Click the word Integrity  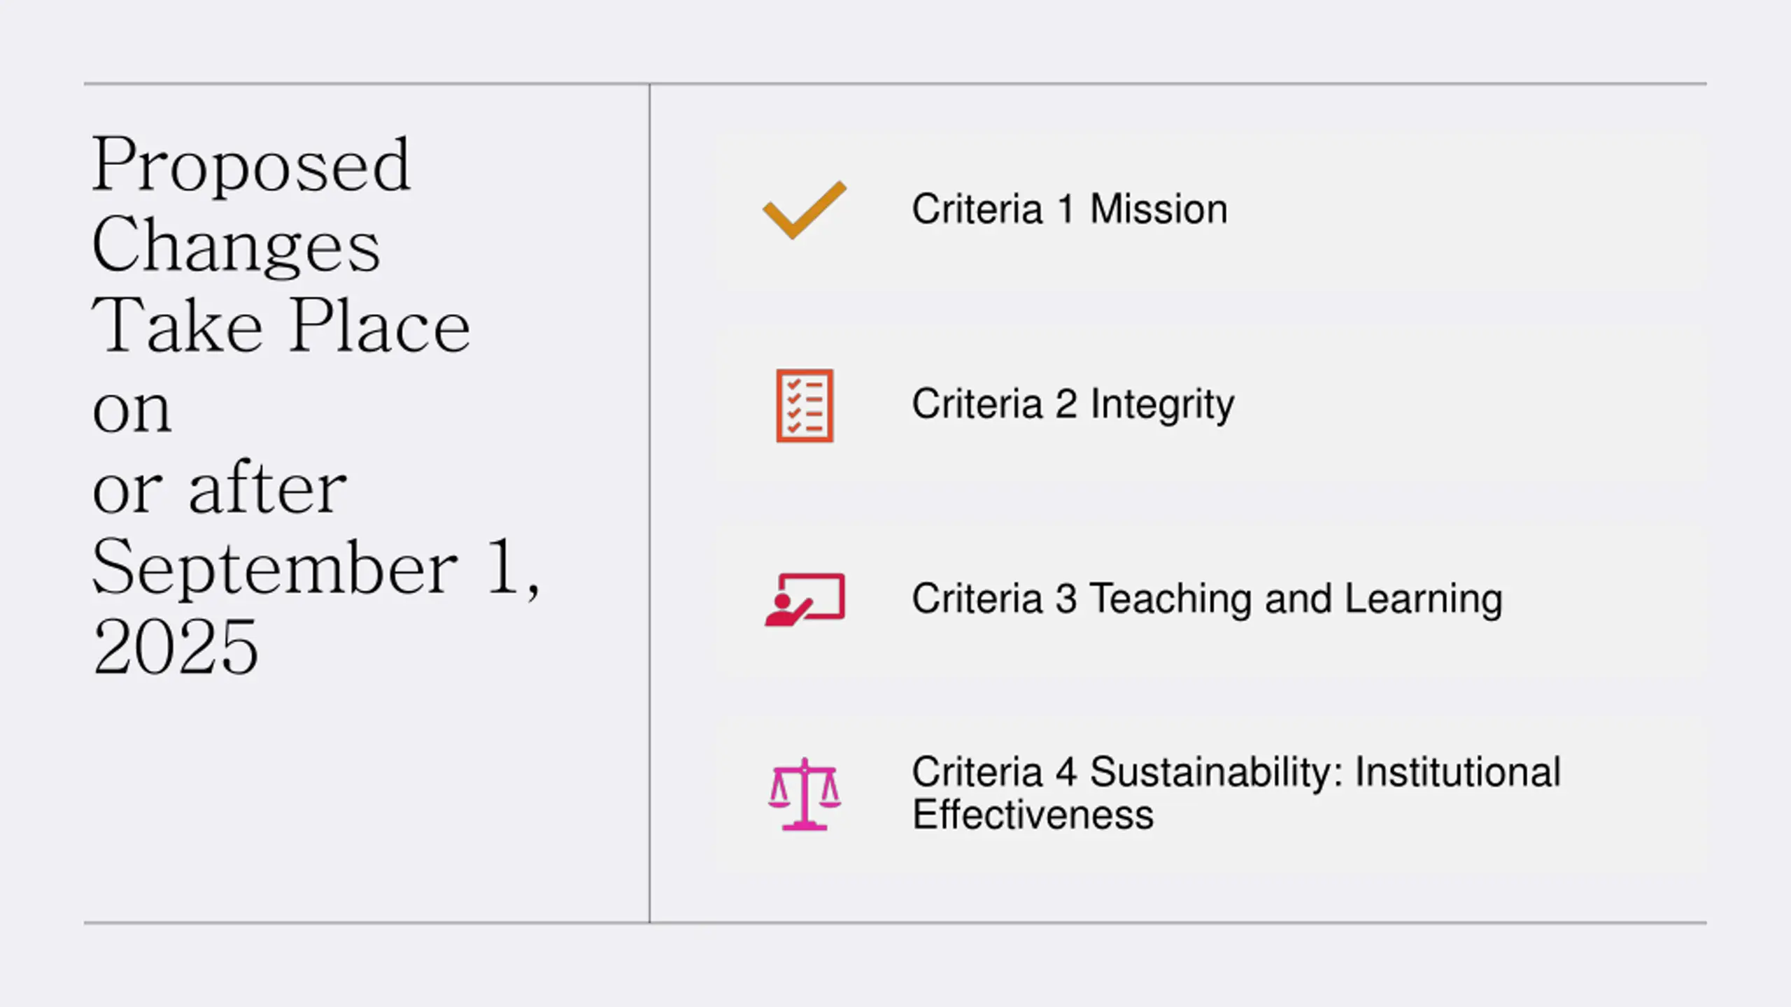point(1163,405)
